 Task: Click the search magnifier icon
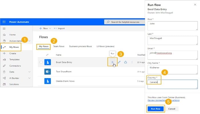108,22
